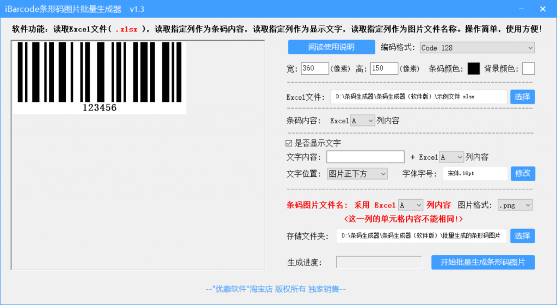Open the 条码图片文件名 Excel column dropdown

pyautogui.click(x=410, y=205)
